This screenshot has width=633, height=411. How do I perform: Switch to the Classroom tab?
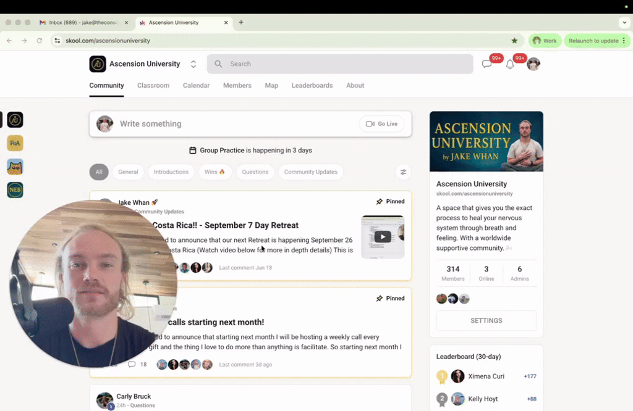[x=153, y=85]
